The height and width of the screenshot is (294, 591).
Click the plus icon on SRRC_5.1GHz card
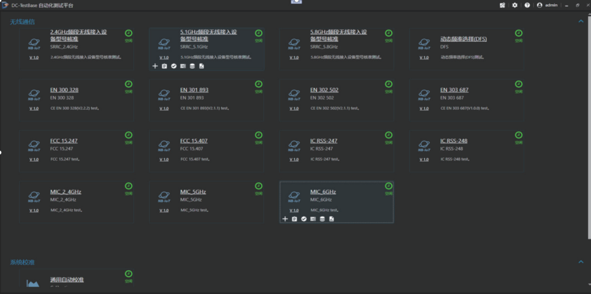155,66
